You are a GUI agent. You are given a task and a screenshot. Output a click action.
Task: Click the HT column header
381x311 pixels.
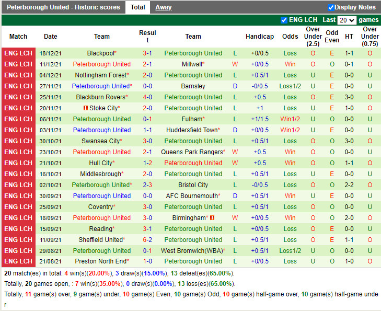click(349, 37)
